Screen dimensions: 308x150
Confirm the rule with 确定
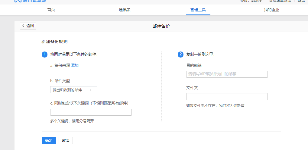click(49, 141)
